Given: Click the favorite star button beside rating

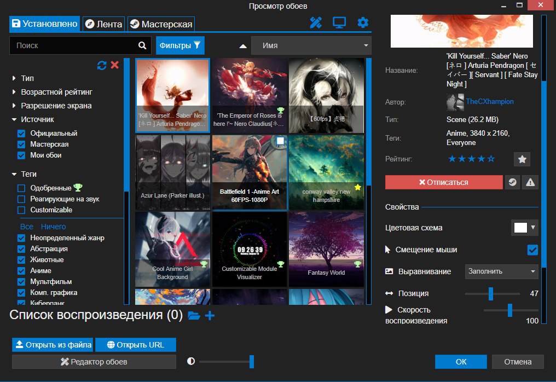Looking at the screenshot, I should pos(522,159).
